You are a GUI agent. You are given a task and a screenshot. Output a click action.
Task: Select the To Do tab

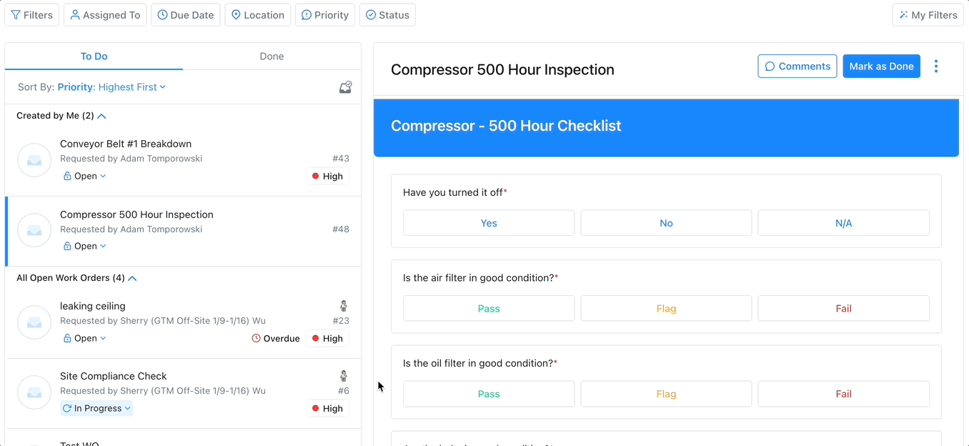pyautogui.click(x=94, y=56)
